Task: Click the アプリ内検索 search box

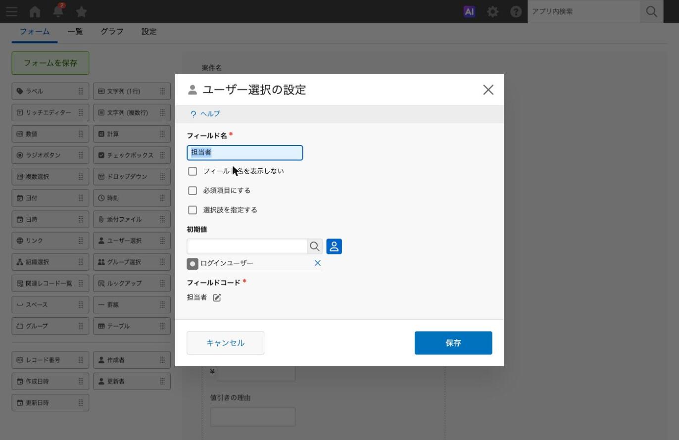Action: point(584,11)
